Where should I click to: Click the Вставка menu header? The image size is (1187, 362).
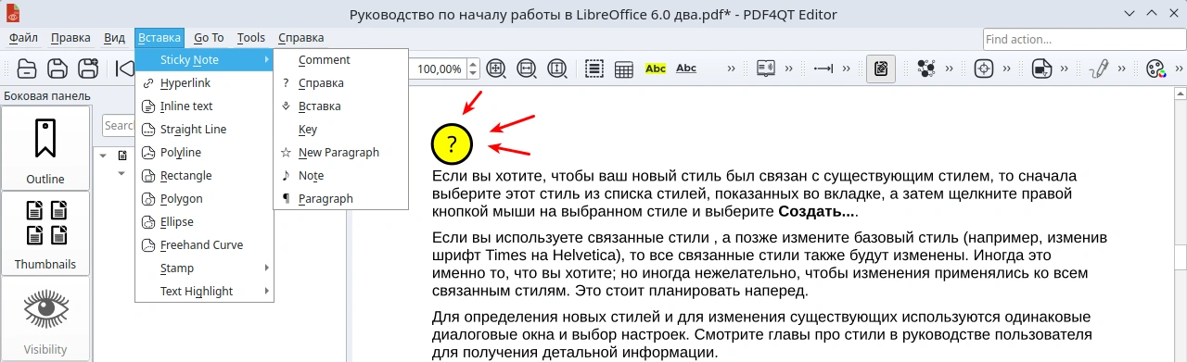click(159, 38)
